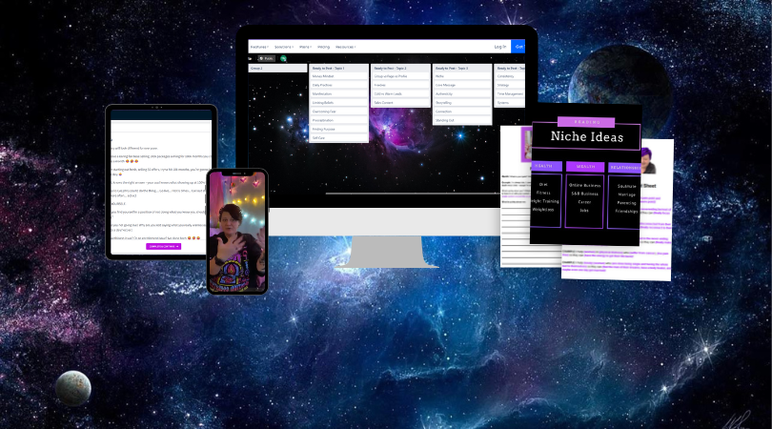This screenshot has height=429, width=772.
Task: Click the Log In link
Action: (x=500, y=46)
